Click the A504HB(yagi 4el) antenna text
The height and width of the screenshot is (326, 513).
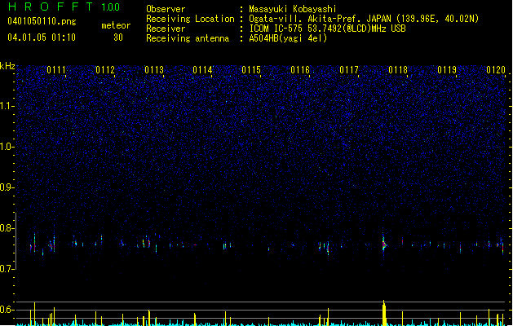click(x=288, y=38)
